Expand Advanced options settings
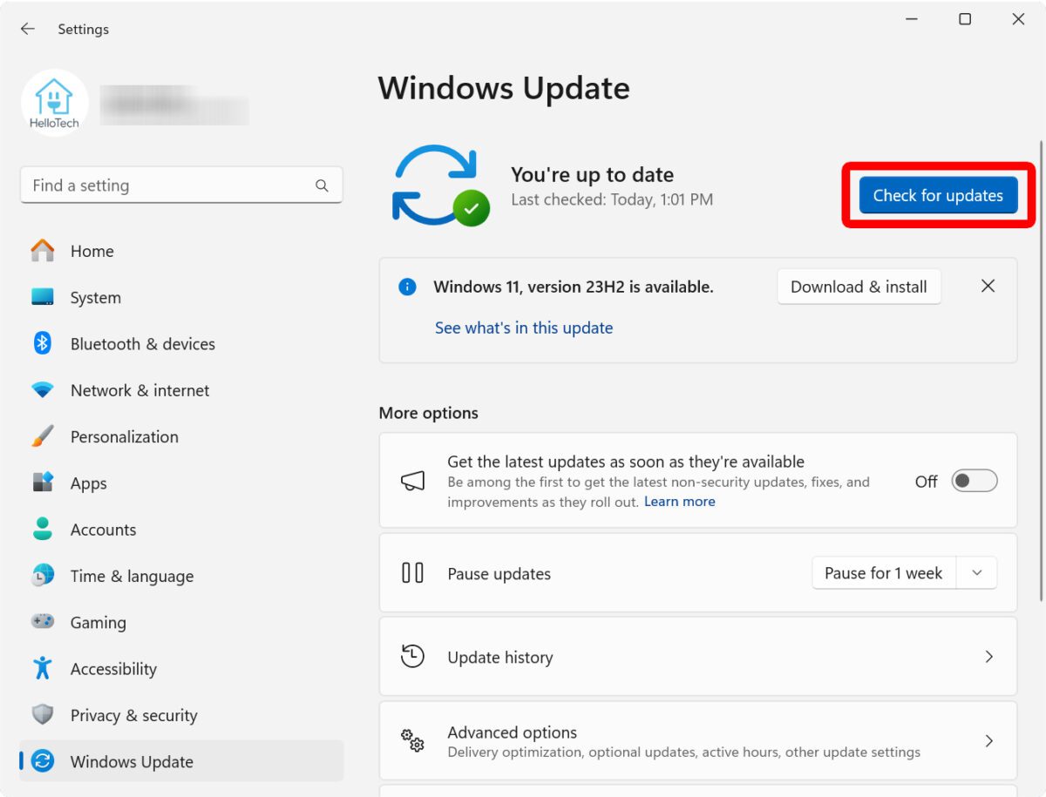 pos(989,740)
